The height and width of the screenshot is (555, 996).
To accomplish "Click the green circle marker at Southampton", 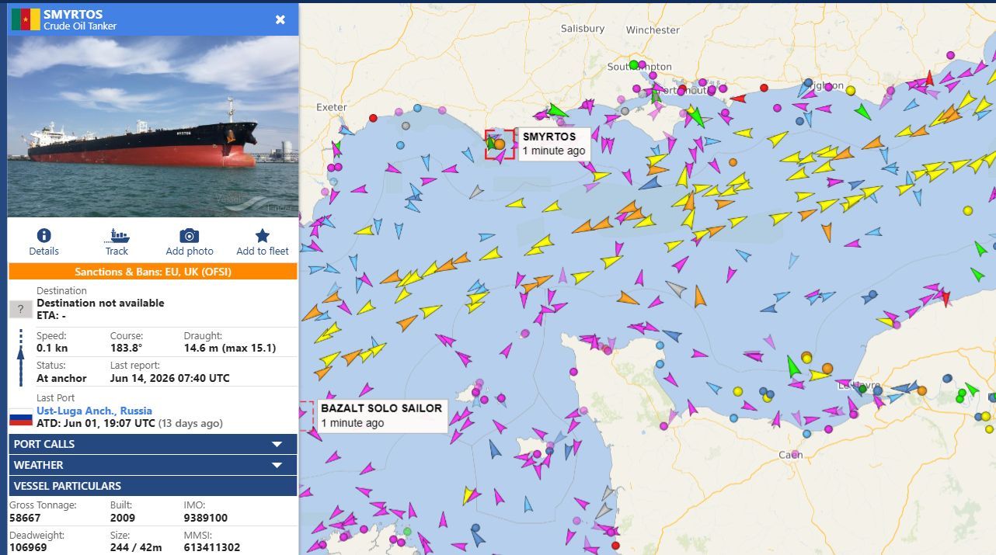I will click(x=634, y=64).
